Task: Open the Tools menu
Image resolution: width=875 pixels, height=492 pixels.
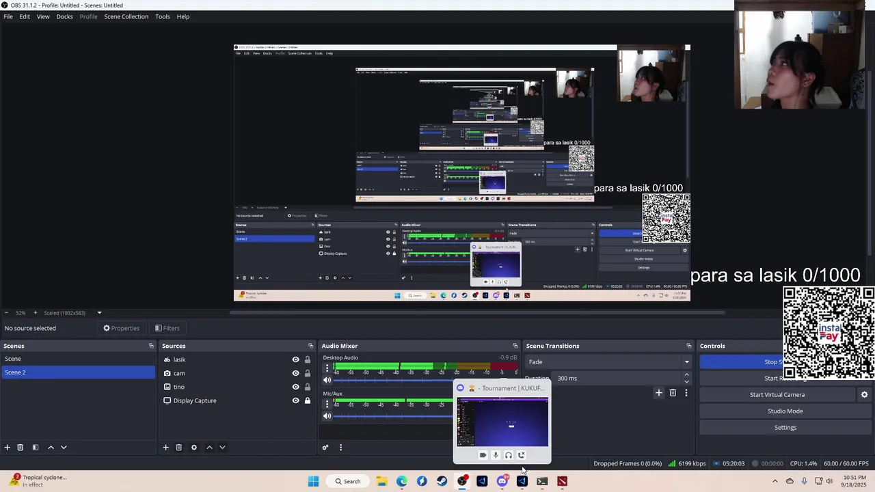Action: pos(163,16)
